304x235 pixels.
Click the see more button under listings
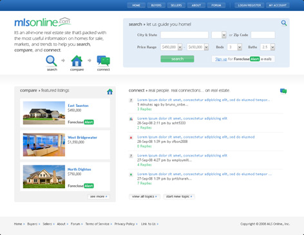click(99, 196)
